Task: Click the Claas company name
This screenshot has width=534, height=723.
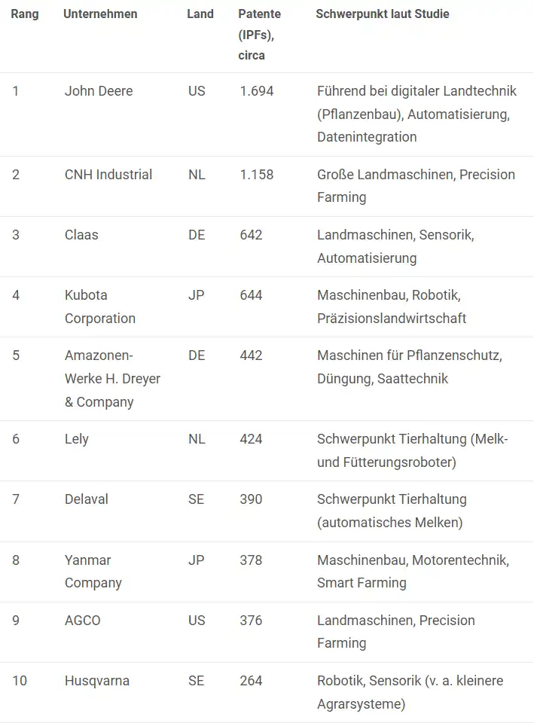Action: click(81, 235)
